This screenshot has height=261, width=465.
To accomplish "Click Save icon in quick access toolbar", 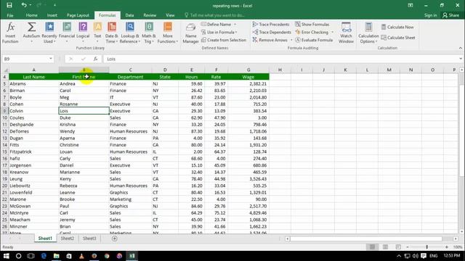I will [9, 5].
